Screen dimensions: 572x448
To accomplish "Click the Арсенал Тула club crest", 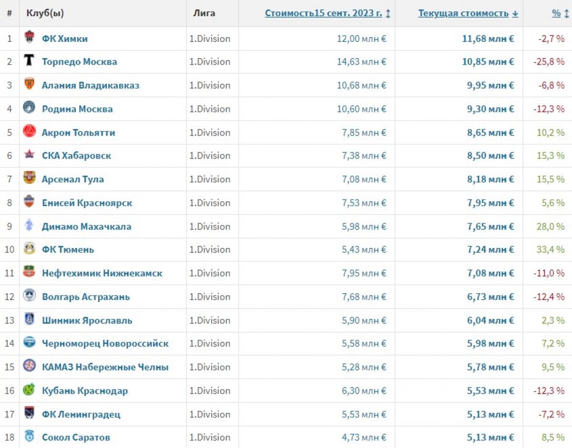I will pos(29,178).
